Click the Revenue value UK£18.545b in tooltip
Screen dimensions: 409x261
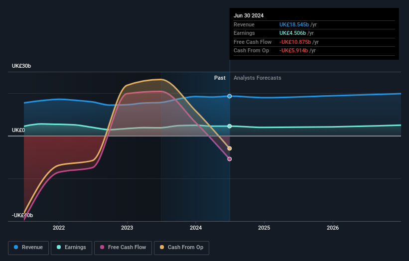coord(294,24)
